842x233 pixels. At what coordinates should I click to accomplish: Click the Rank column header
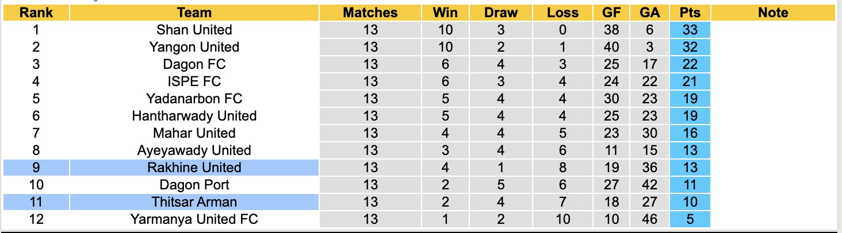coord(36,13)
